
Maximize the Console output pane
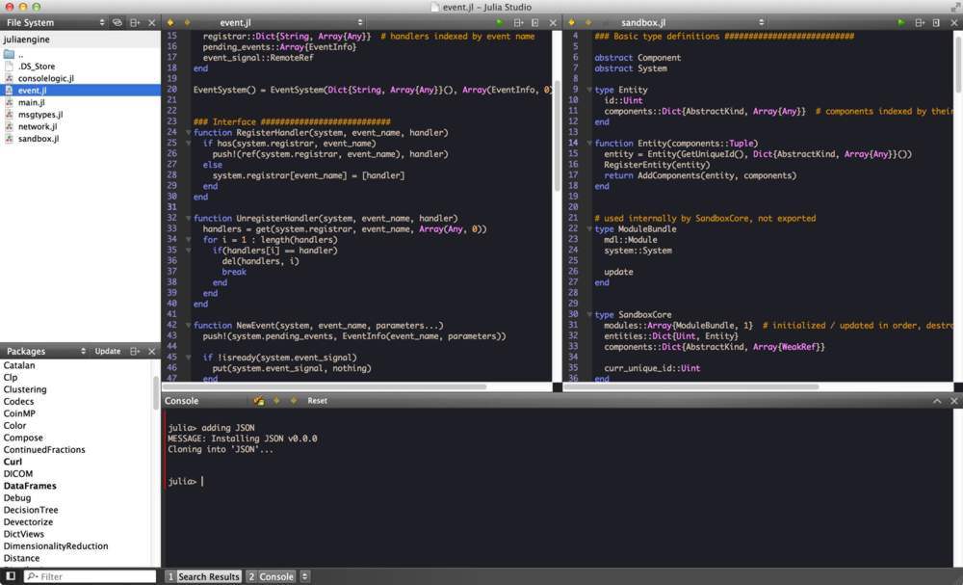(x=937, y=401)
